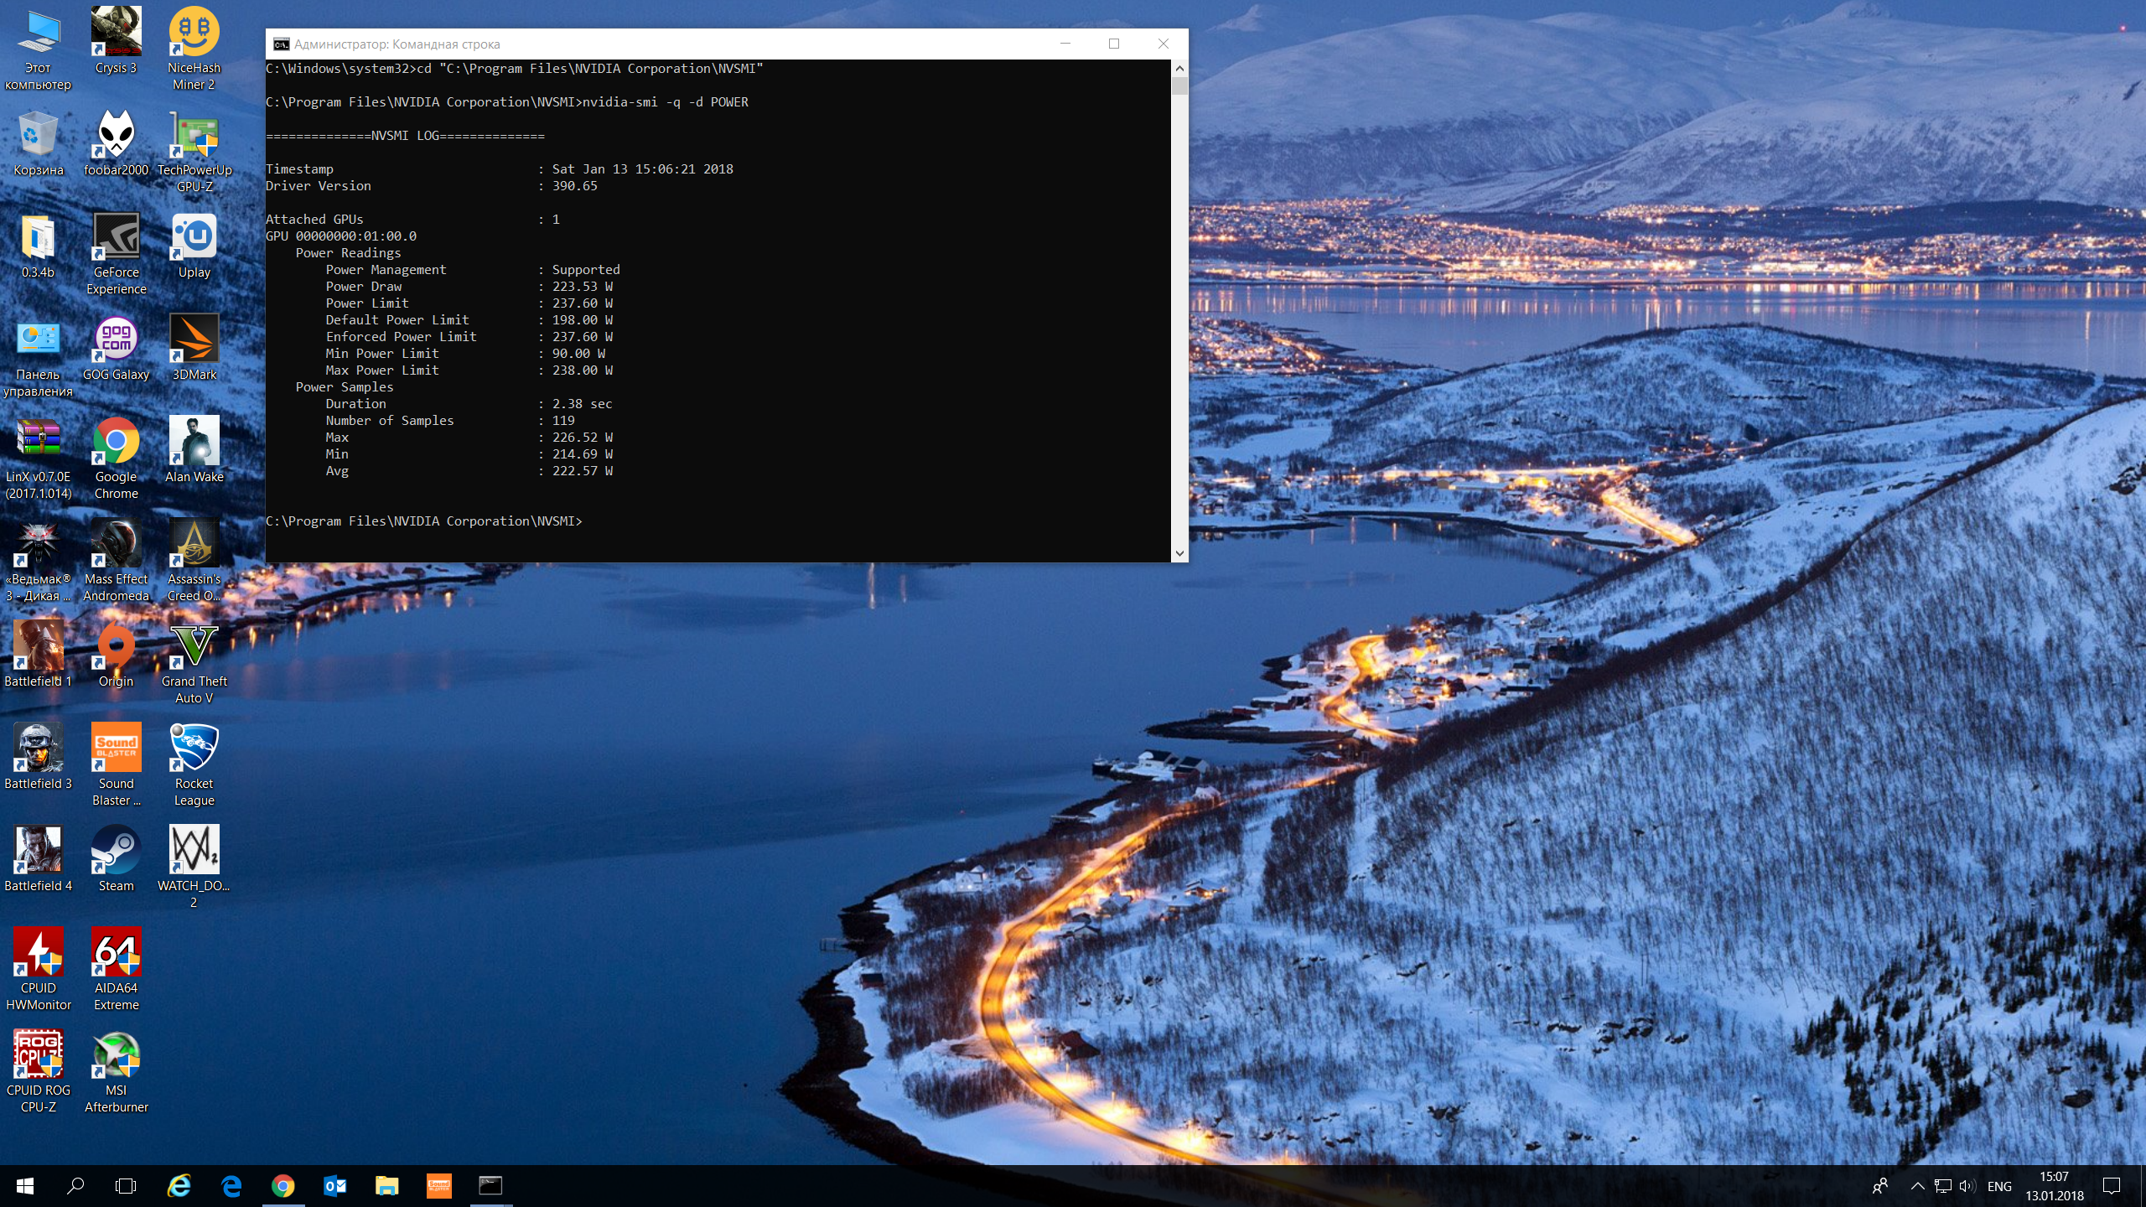2146x1207 pixels.
Task: Open the foobar2000 shortcut
Action: (x=116, y=136)
